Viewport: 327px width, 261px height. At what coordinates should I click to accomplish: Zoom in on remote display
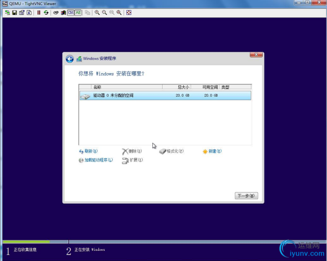[97, 12]
